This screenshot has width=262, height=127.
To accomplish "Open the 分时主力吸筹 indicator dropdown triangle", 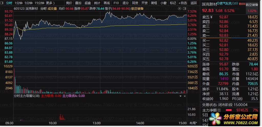I will point(180,96).
